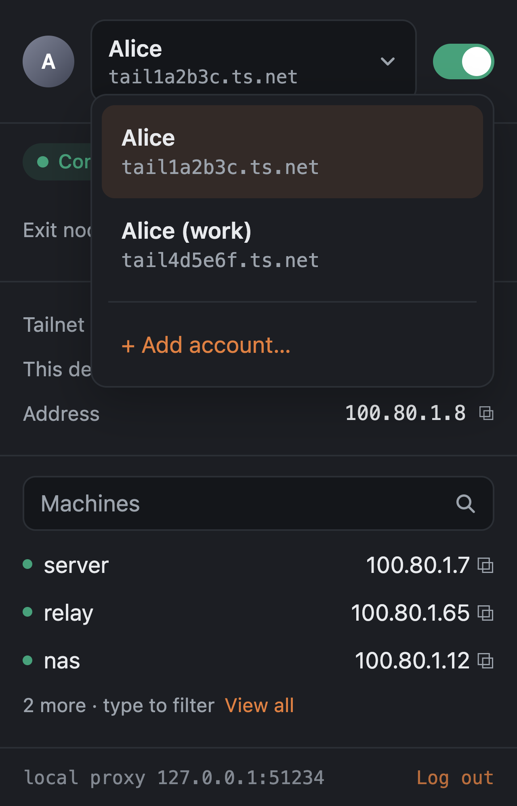
Task: Click the local proxy 127.0.0.1:51234 text
Action: coord(174,778)
